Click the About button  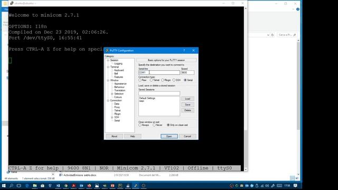tap(114, 136)
